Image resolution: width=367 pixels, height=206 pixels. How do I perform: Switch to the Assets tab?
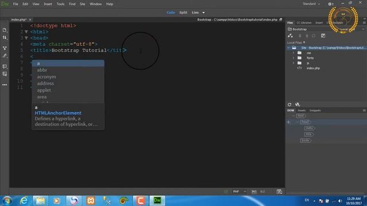[302, 110]
